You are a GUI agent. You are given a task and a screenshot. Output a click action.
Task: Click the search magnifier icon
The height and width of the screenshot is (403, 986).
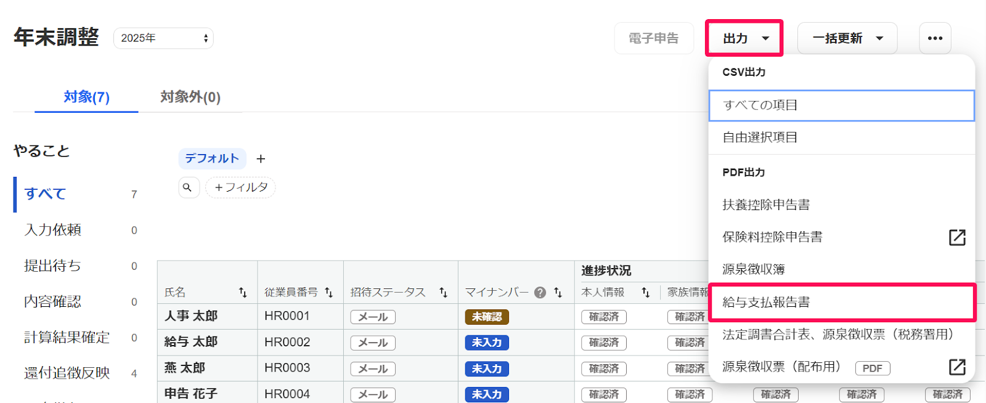(x=189, y=187)
